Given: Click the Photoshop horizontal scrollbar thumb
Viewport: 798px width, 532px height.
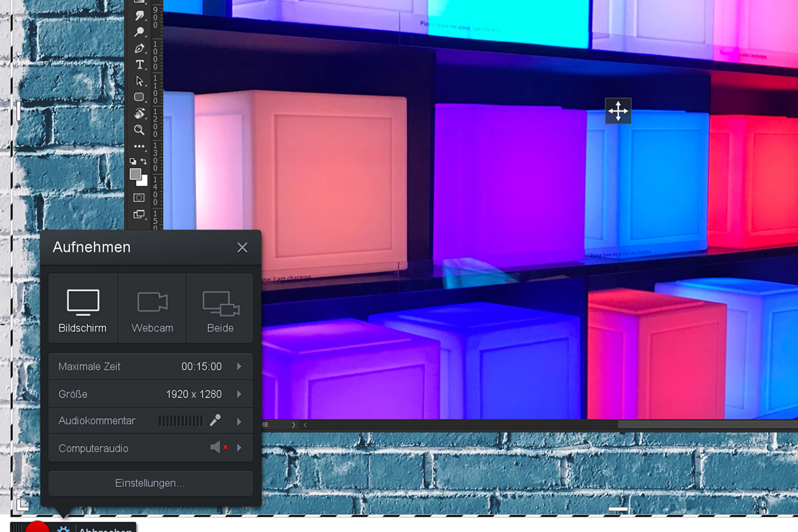Looking at the screenshot, I should click(708, 425).
